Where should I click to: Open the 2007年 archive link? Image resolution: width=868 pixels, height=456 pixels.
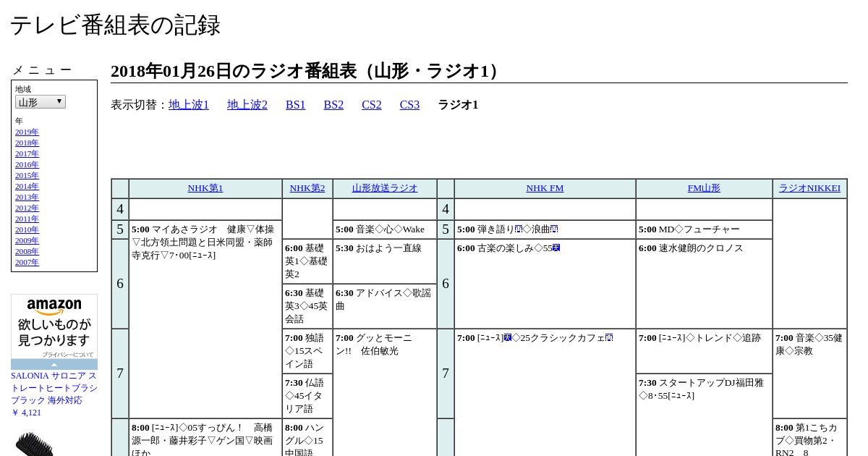(27, 263)
